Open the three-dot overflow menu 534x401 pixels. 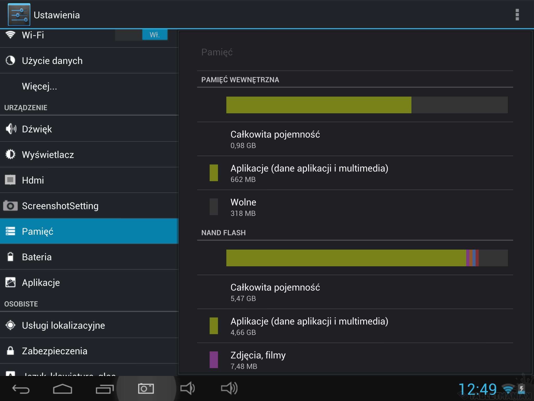coord(517,15)
